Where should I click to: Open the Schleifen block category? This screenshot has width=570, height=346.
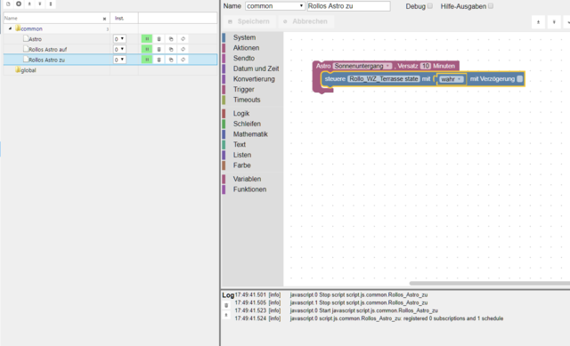(247, 124)
